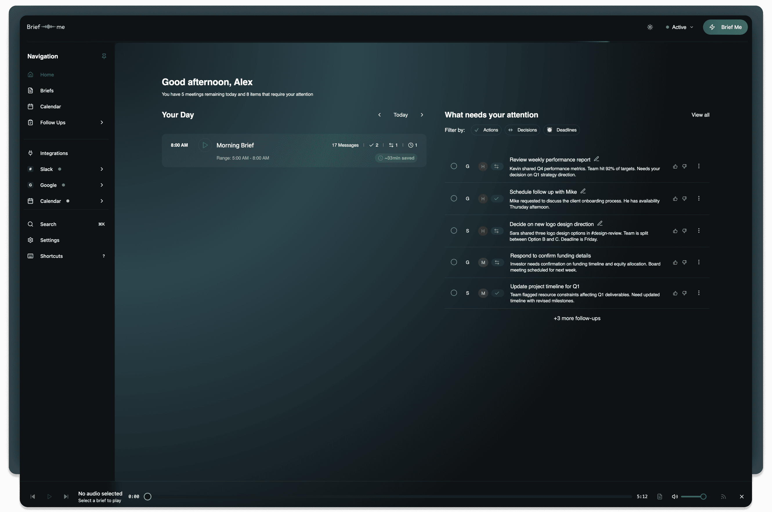Check off 'Update project timeline for Q1'
The height and width of the screenshot is (512, 772).
[x=453, y=293]
